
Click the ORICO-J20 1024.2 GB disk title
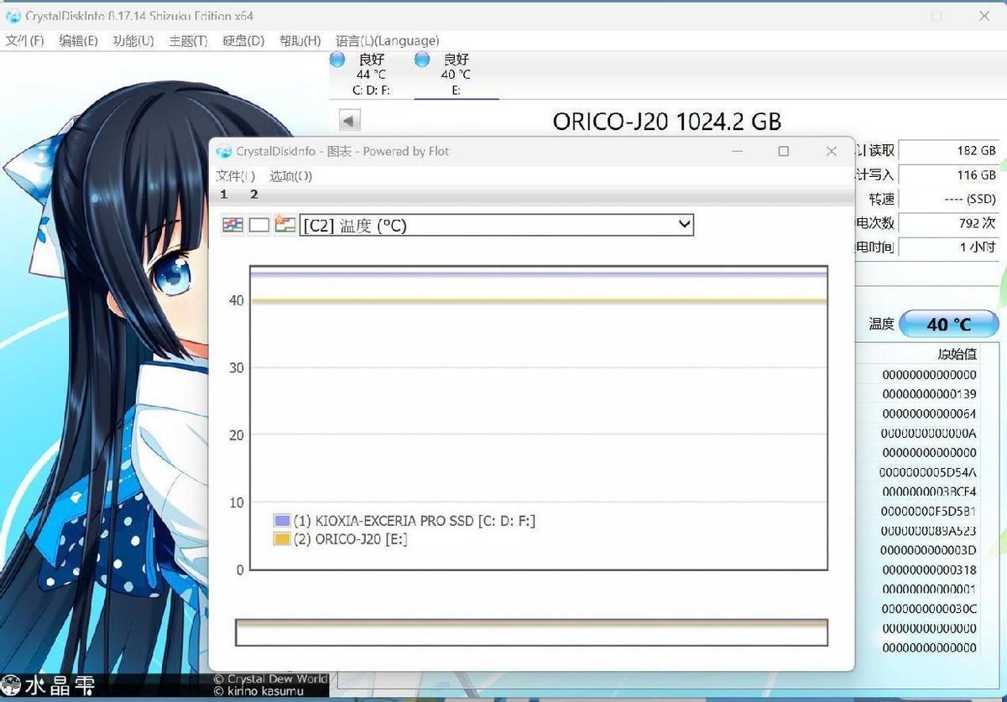[x=667, y=122]
